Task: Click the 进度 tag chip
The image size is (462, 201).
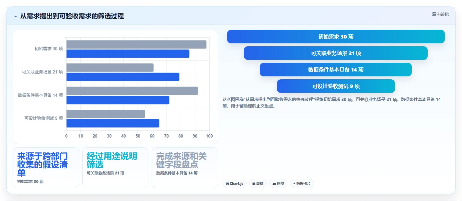Action: pyautogui.click(x=278, y=184)
